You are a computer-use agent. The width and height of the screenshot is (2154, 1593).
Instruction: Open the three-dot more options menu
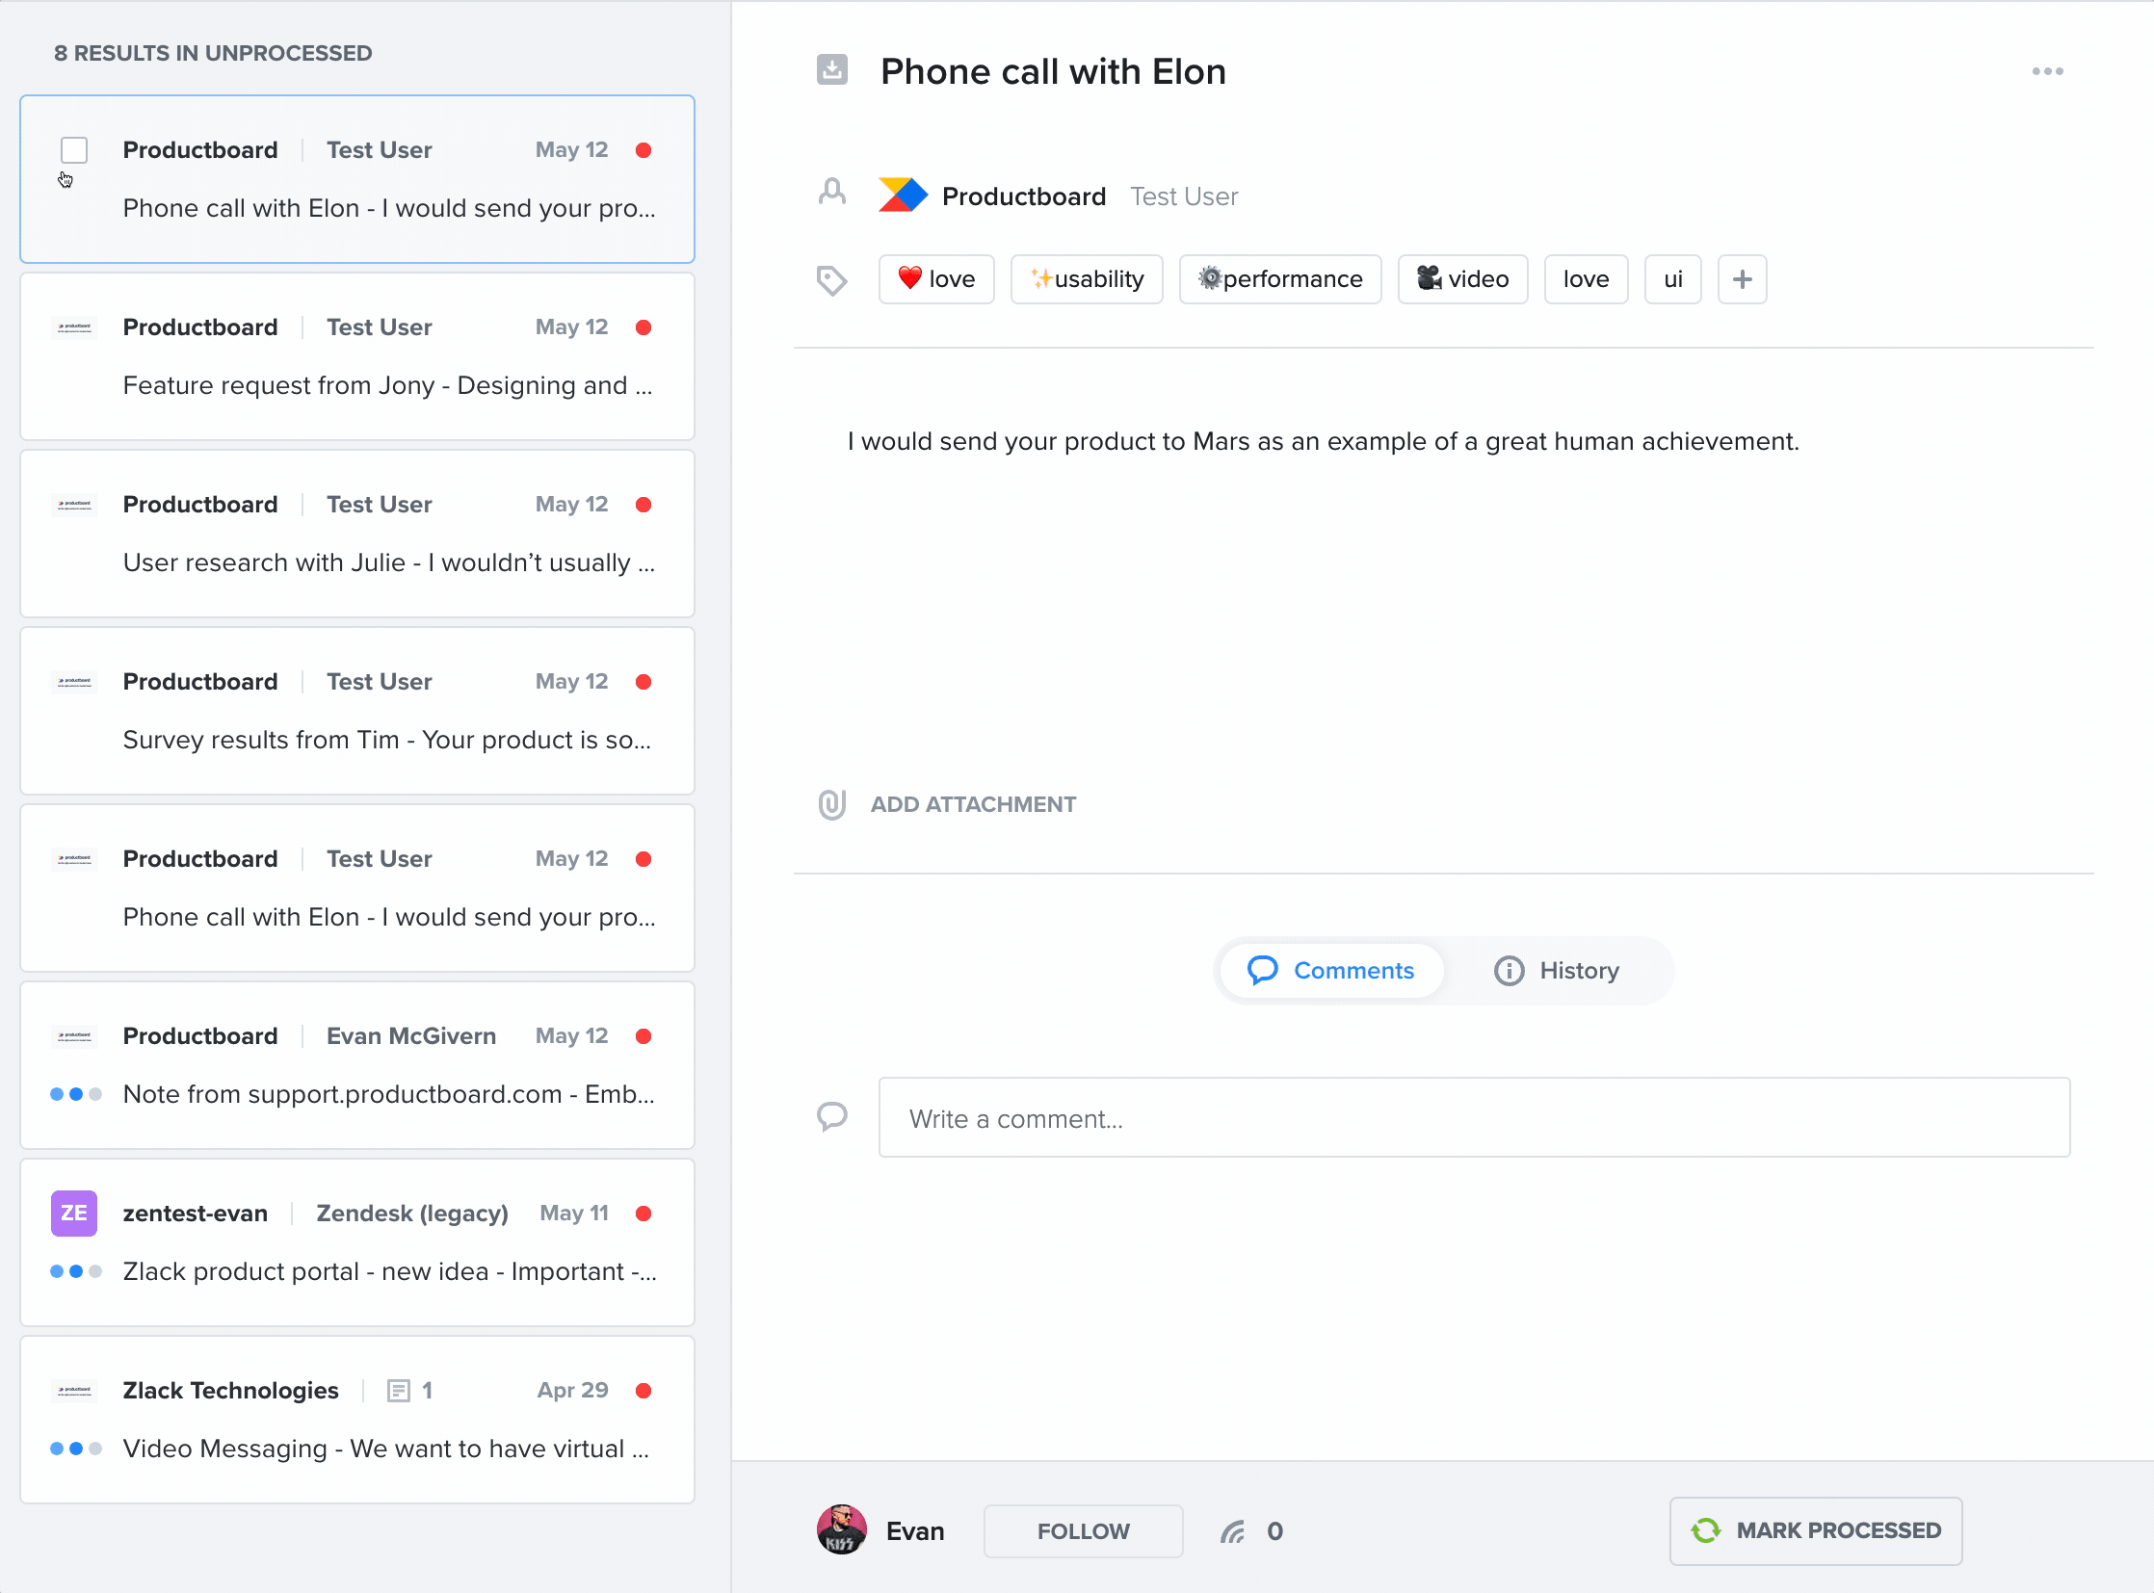coord(2047,71)
